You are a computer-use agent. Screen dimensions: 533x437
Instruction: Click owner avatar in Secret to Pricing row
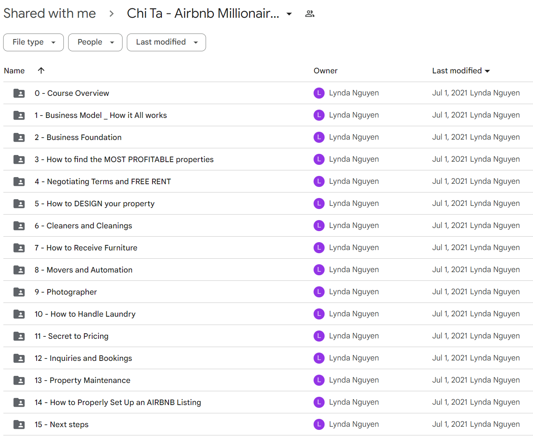[319, 336]
